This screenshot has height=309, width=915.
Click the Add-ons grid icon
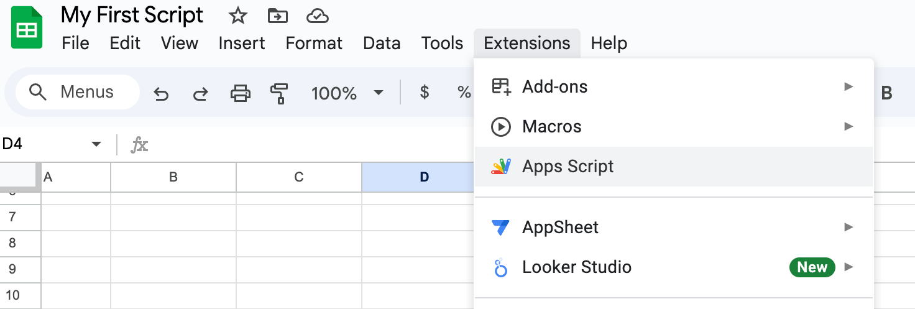point(501,87)
